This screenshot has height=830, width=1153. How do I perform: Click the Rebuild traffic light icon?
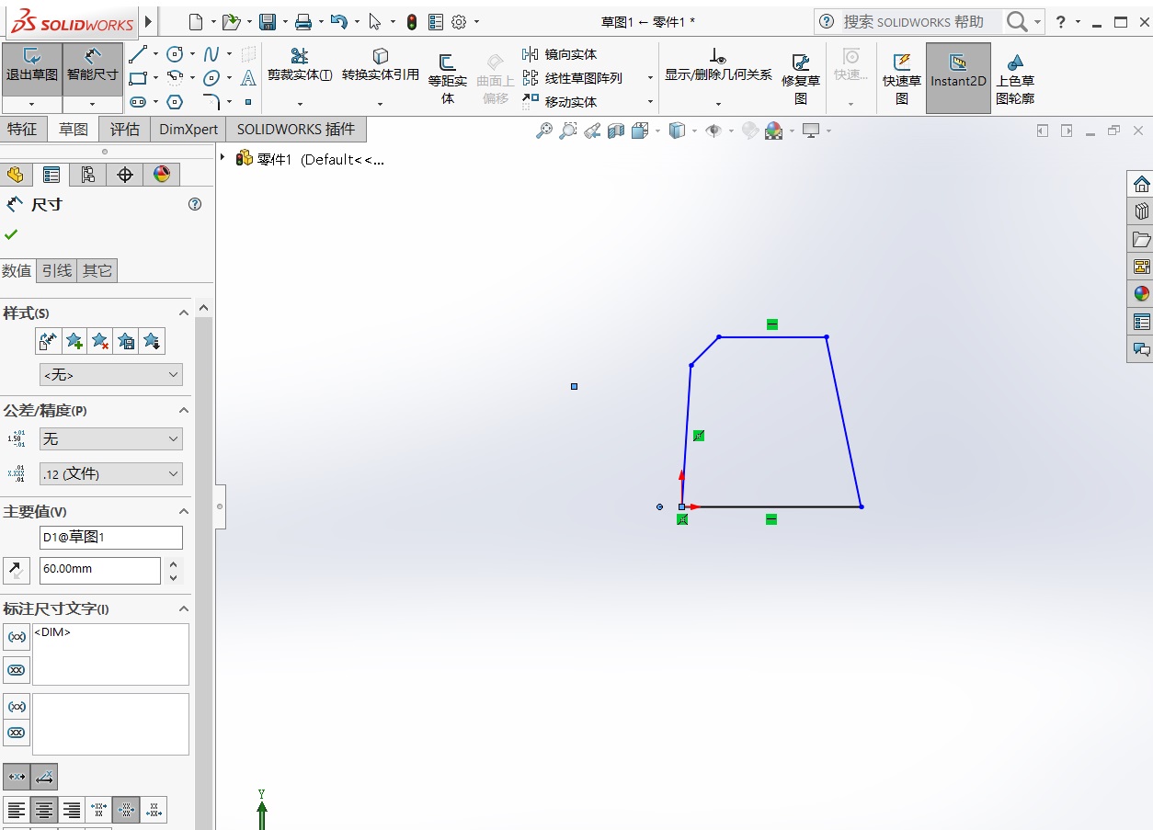[x=412, y=21]
